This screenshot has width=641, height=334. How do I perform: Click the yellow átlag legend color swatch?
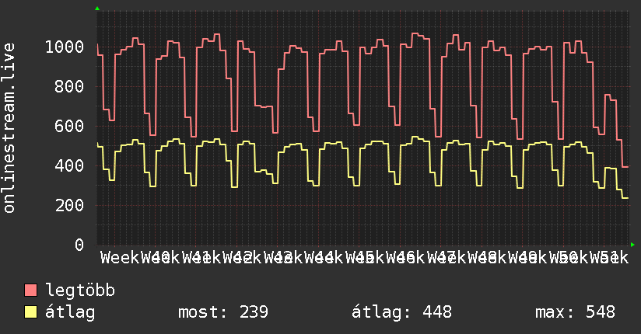[x=31, y=312]
